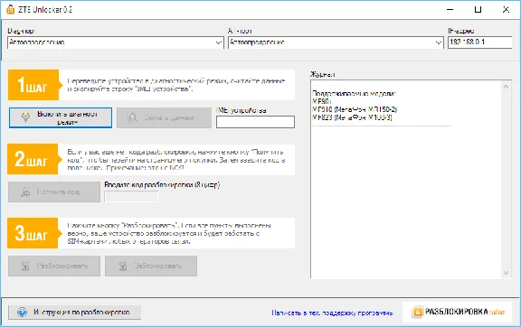This screenshot has height=327, width=521.
Task: Click the ZTE Unlocker padlock app icon
Action: (10, 9)
